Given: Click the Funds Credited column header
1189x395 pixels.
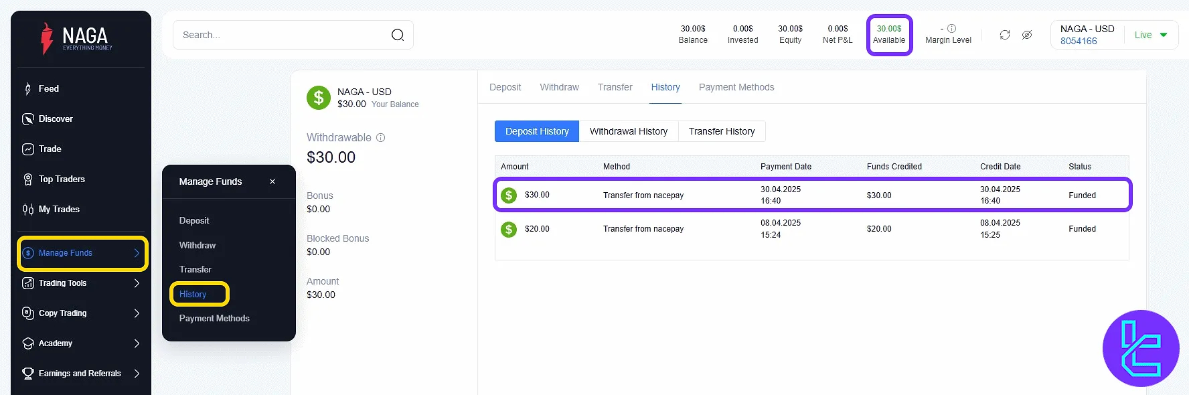Looking at the screenshot, I should tap(894, 167).
